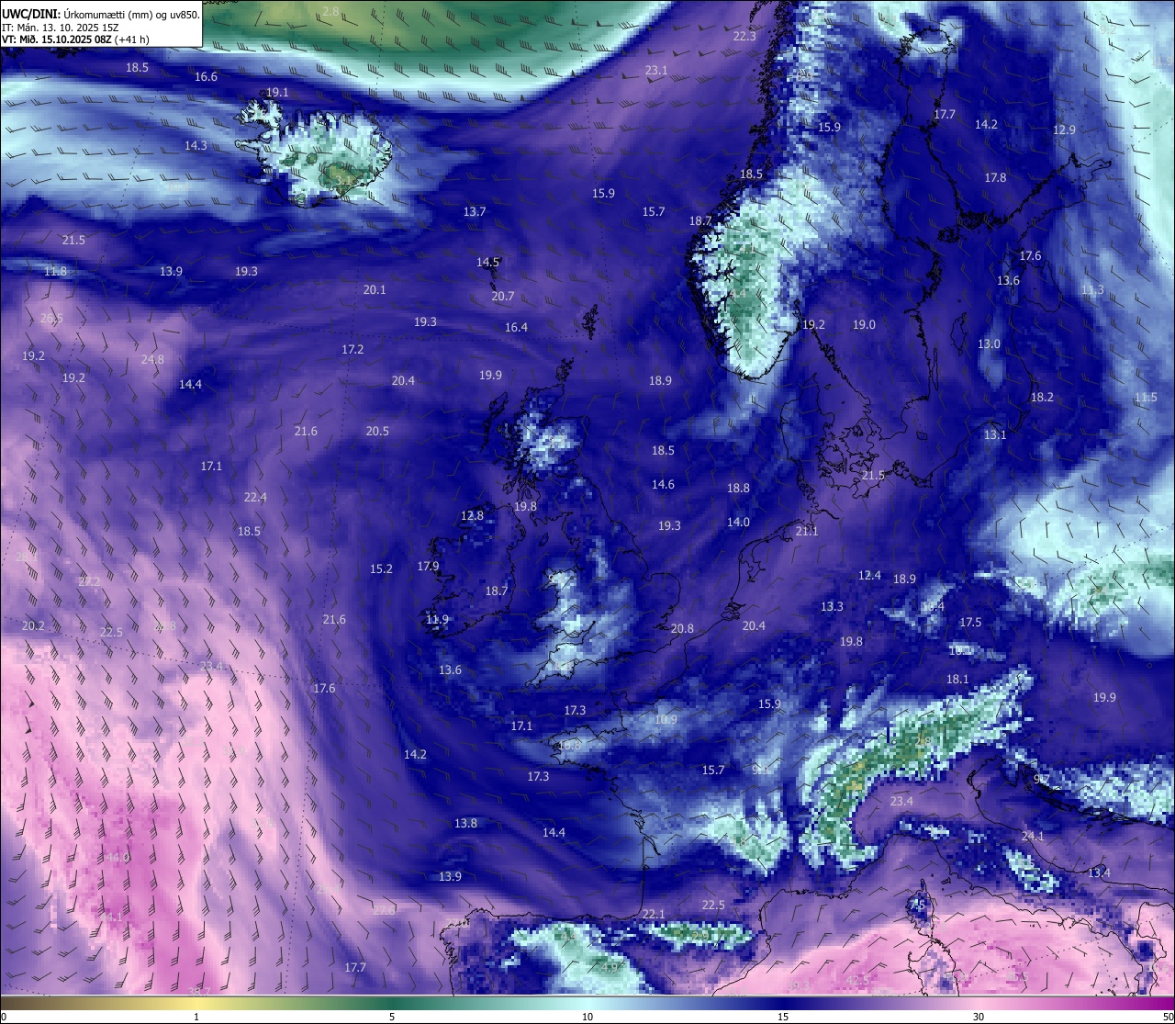Click the 16.6 value west of Iceland

207,77
